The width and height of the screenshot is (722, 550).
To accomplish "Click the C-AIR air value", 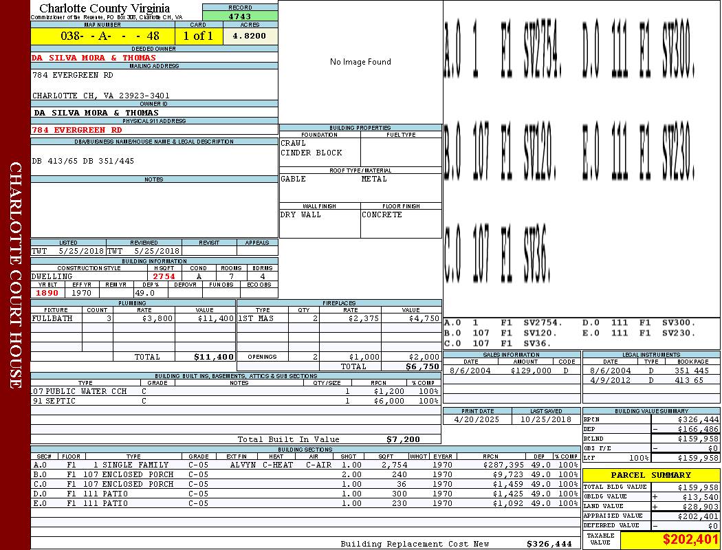I will click(x=318, y=465).
